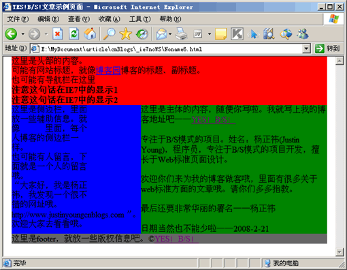
Task: Open the 收藏(A) menu
Action: tap(110, 19)
